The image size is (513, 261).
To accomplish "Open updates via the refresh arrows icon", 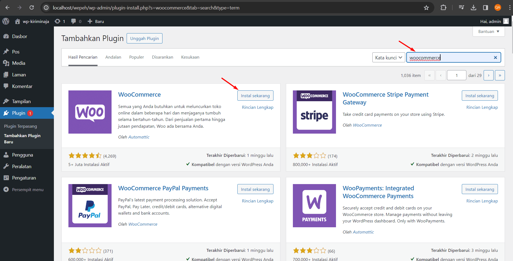I will [x=57, y=21].
